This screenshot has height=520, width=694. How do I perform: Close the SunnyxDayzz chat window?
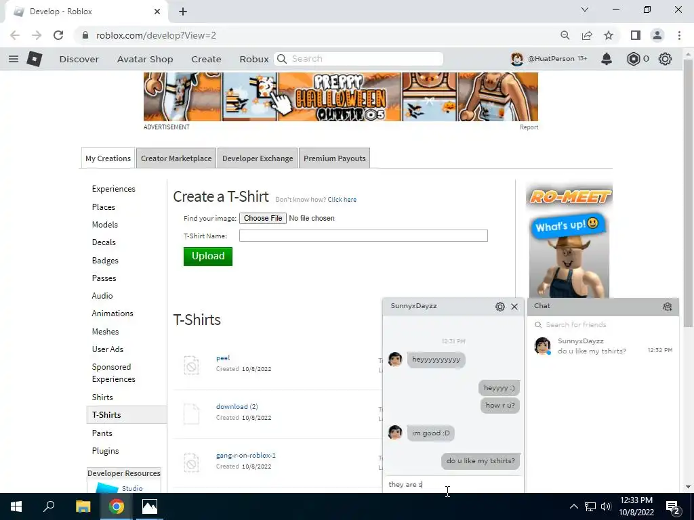click(x=514, y=307)
